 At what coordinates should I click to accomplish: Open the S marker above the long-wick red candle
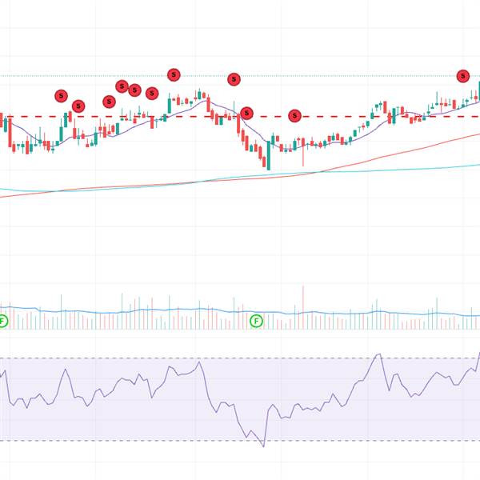pyautogui.click(x=294, y=116)
